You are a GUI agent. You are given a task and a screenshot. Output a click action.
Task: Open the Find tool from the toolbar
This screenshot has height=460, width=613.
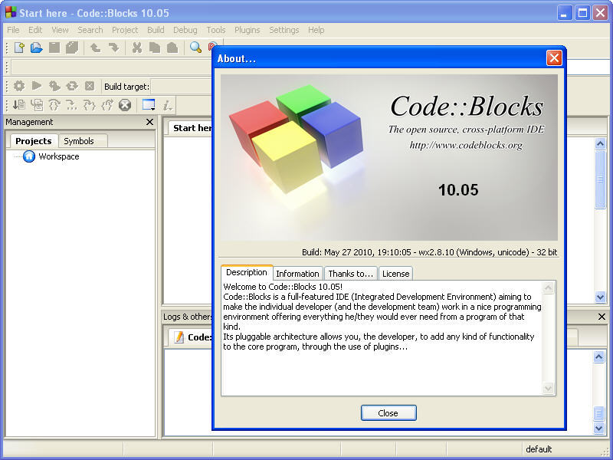click(195, 48)
